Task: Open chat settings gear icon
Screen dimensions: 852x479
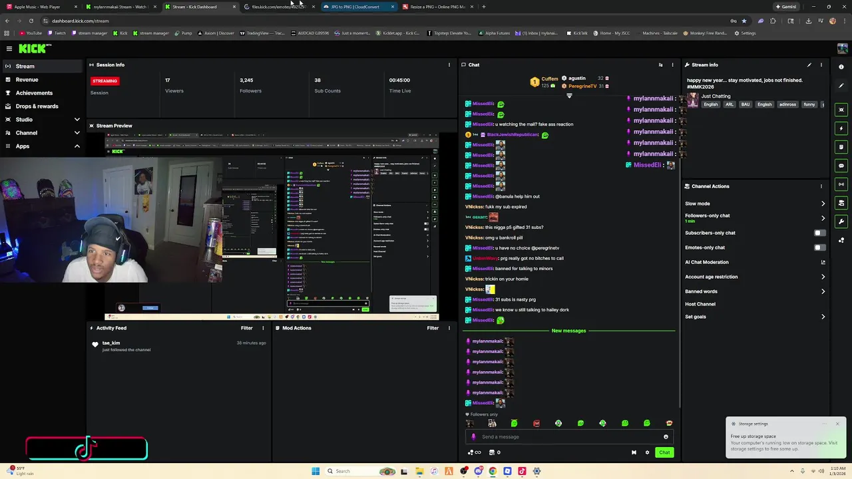Action: coord(647,452)
